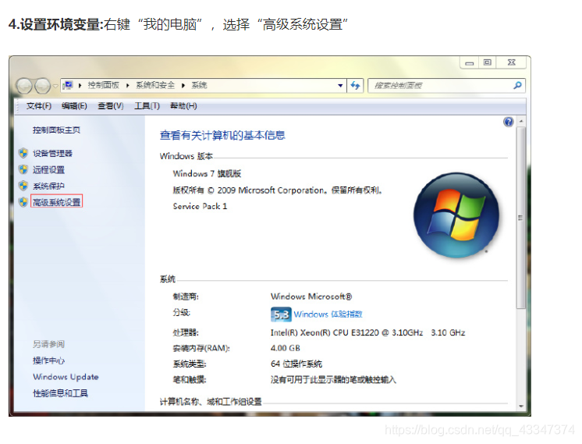This screenshot has height=444, width=582.
Task: Click scrollbar down arrow
Action: click(521, 406)
